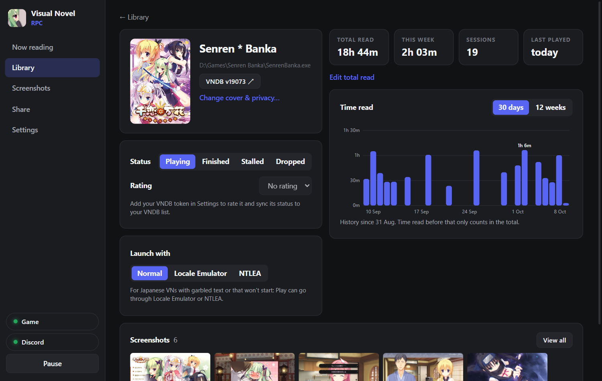Open Screenshots section in sidebar
Screen dimensions: 602x381
pyautogui.click(x=52, y=88)
